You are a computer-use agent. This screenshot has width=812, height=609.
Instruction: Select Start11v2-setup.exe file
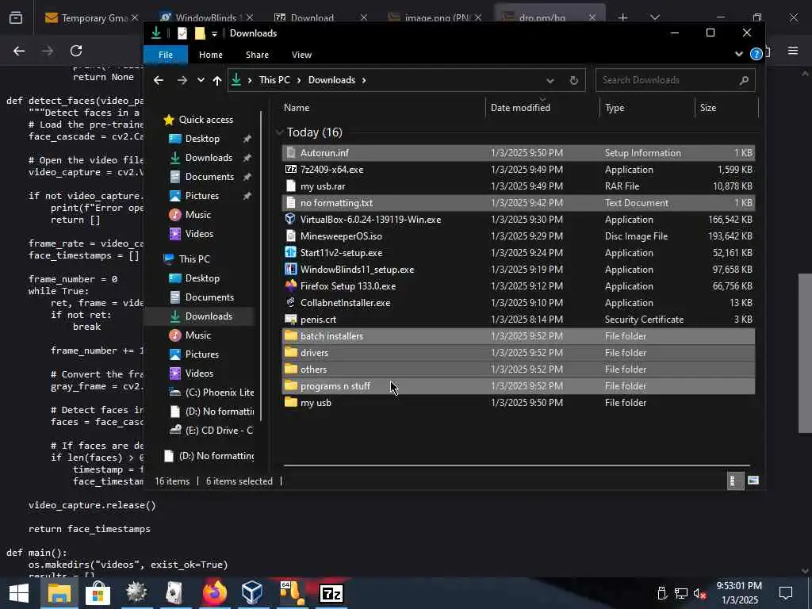point(519,253)
